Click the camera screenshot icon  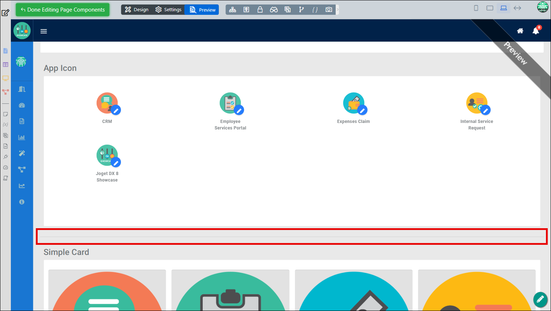[329, 10]
